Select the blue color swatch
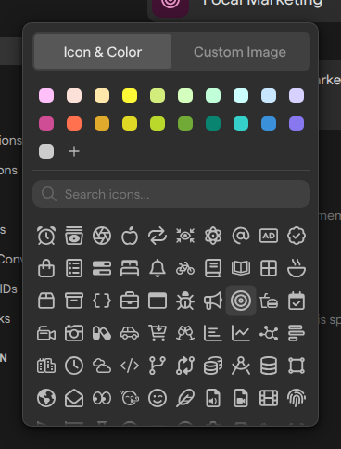Screen dimensions: 341x449 269,123
